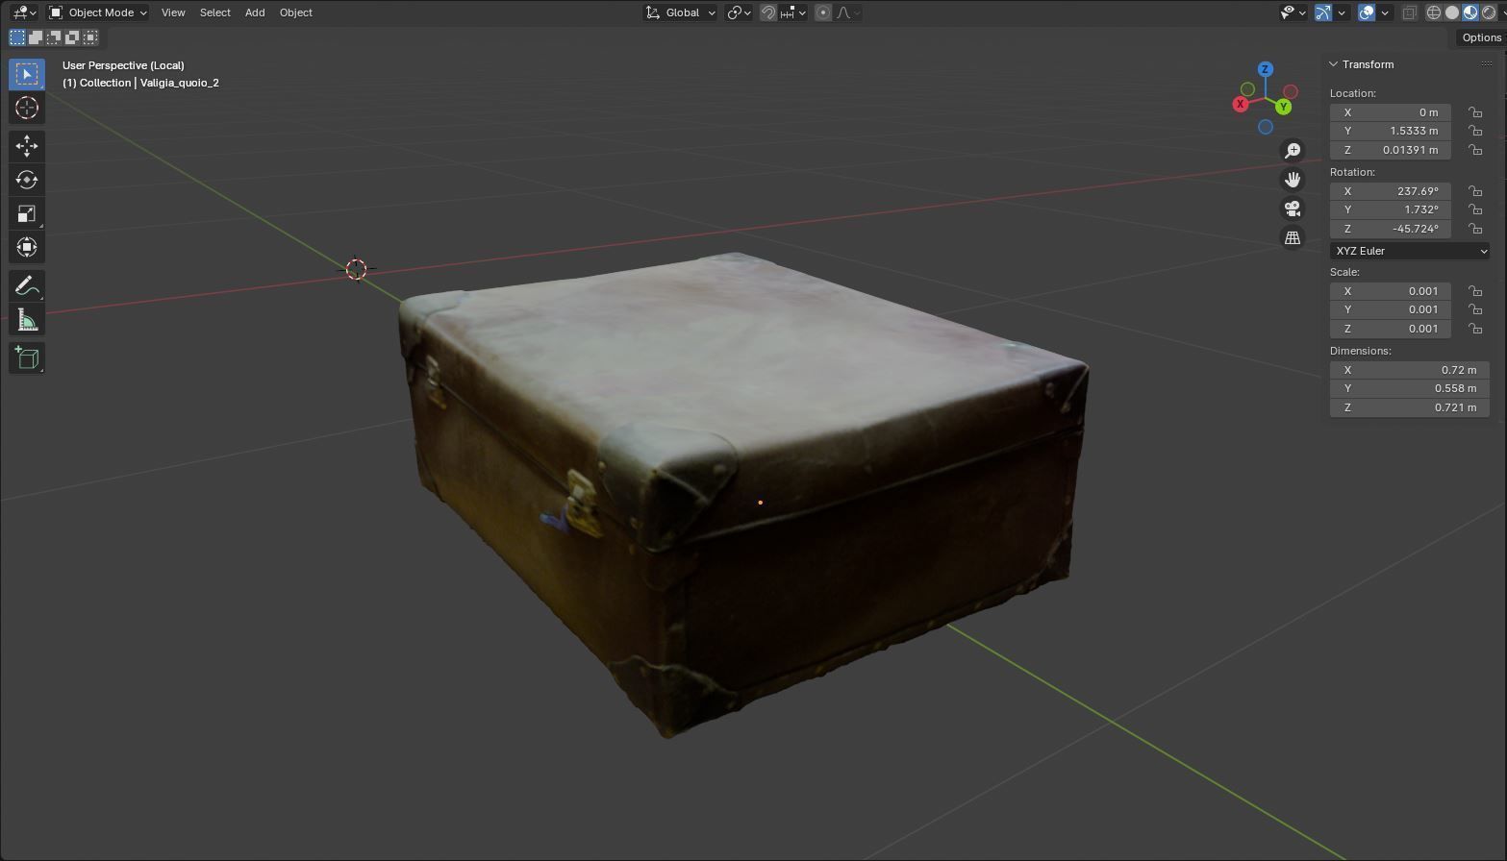Set selection mode to Subtract
This screenshot has height=861, width=1507.
coord(54,37)
